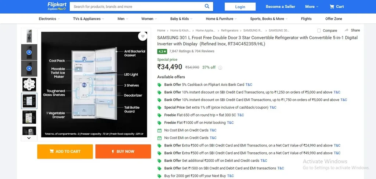Image resolution: width=376 pixels, height=179 pixels.
Task: Expand Sports, Books & More menu
Action: [x=269, y=19]
